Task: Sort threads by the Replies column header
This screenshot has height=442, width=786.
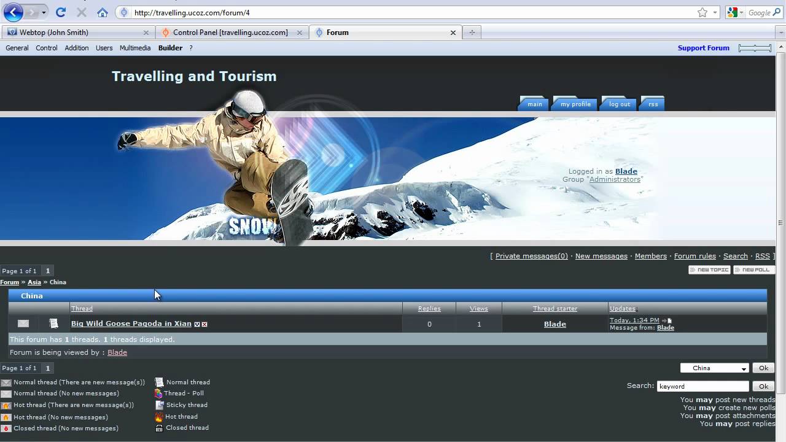Action: coord(429,309)
